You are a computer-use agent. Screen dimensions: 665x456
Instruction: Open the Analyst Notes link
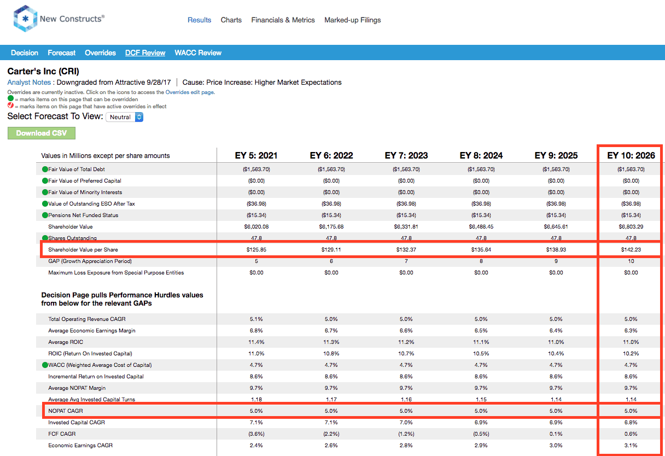(28, 83)
